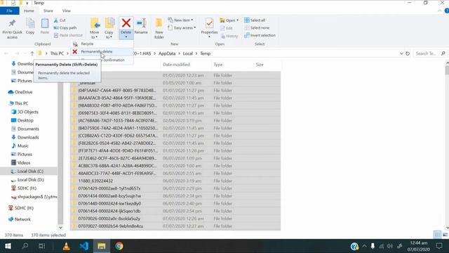Create a New folder
Image resolution: width=449 pixels, height=253 pixels.
(159, 28)
